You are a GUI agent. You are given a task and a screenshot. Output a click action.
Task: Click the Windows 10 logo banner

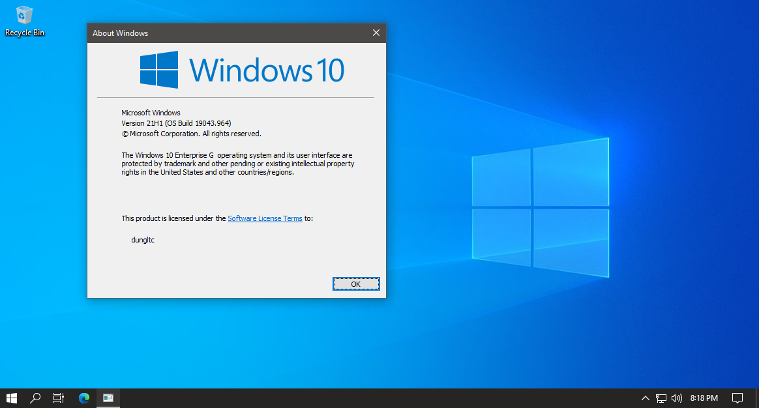point(242,70)
